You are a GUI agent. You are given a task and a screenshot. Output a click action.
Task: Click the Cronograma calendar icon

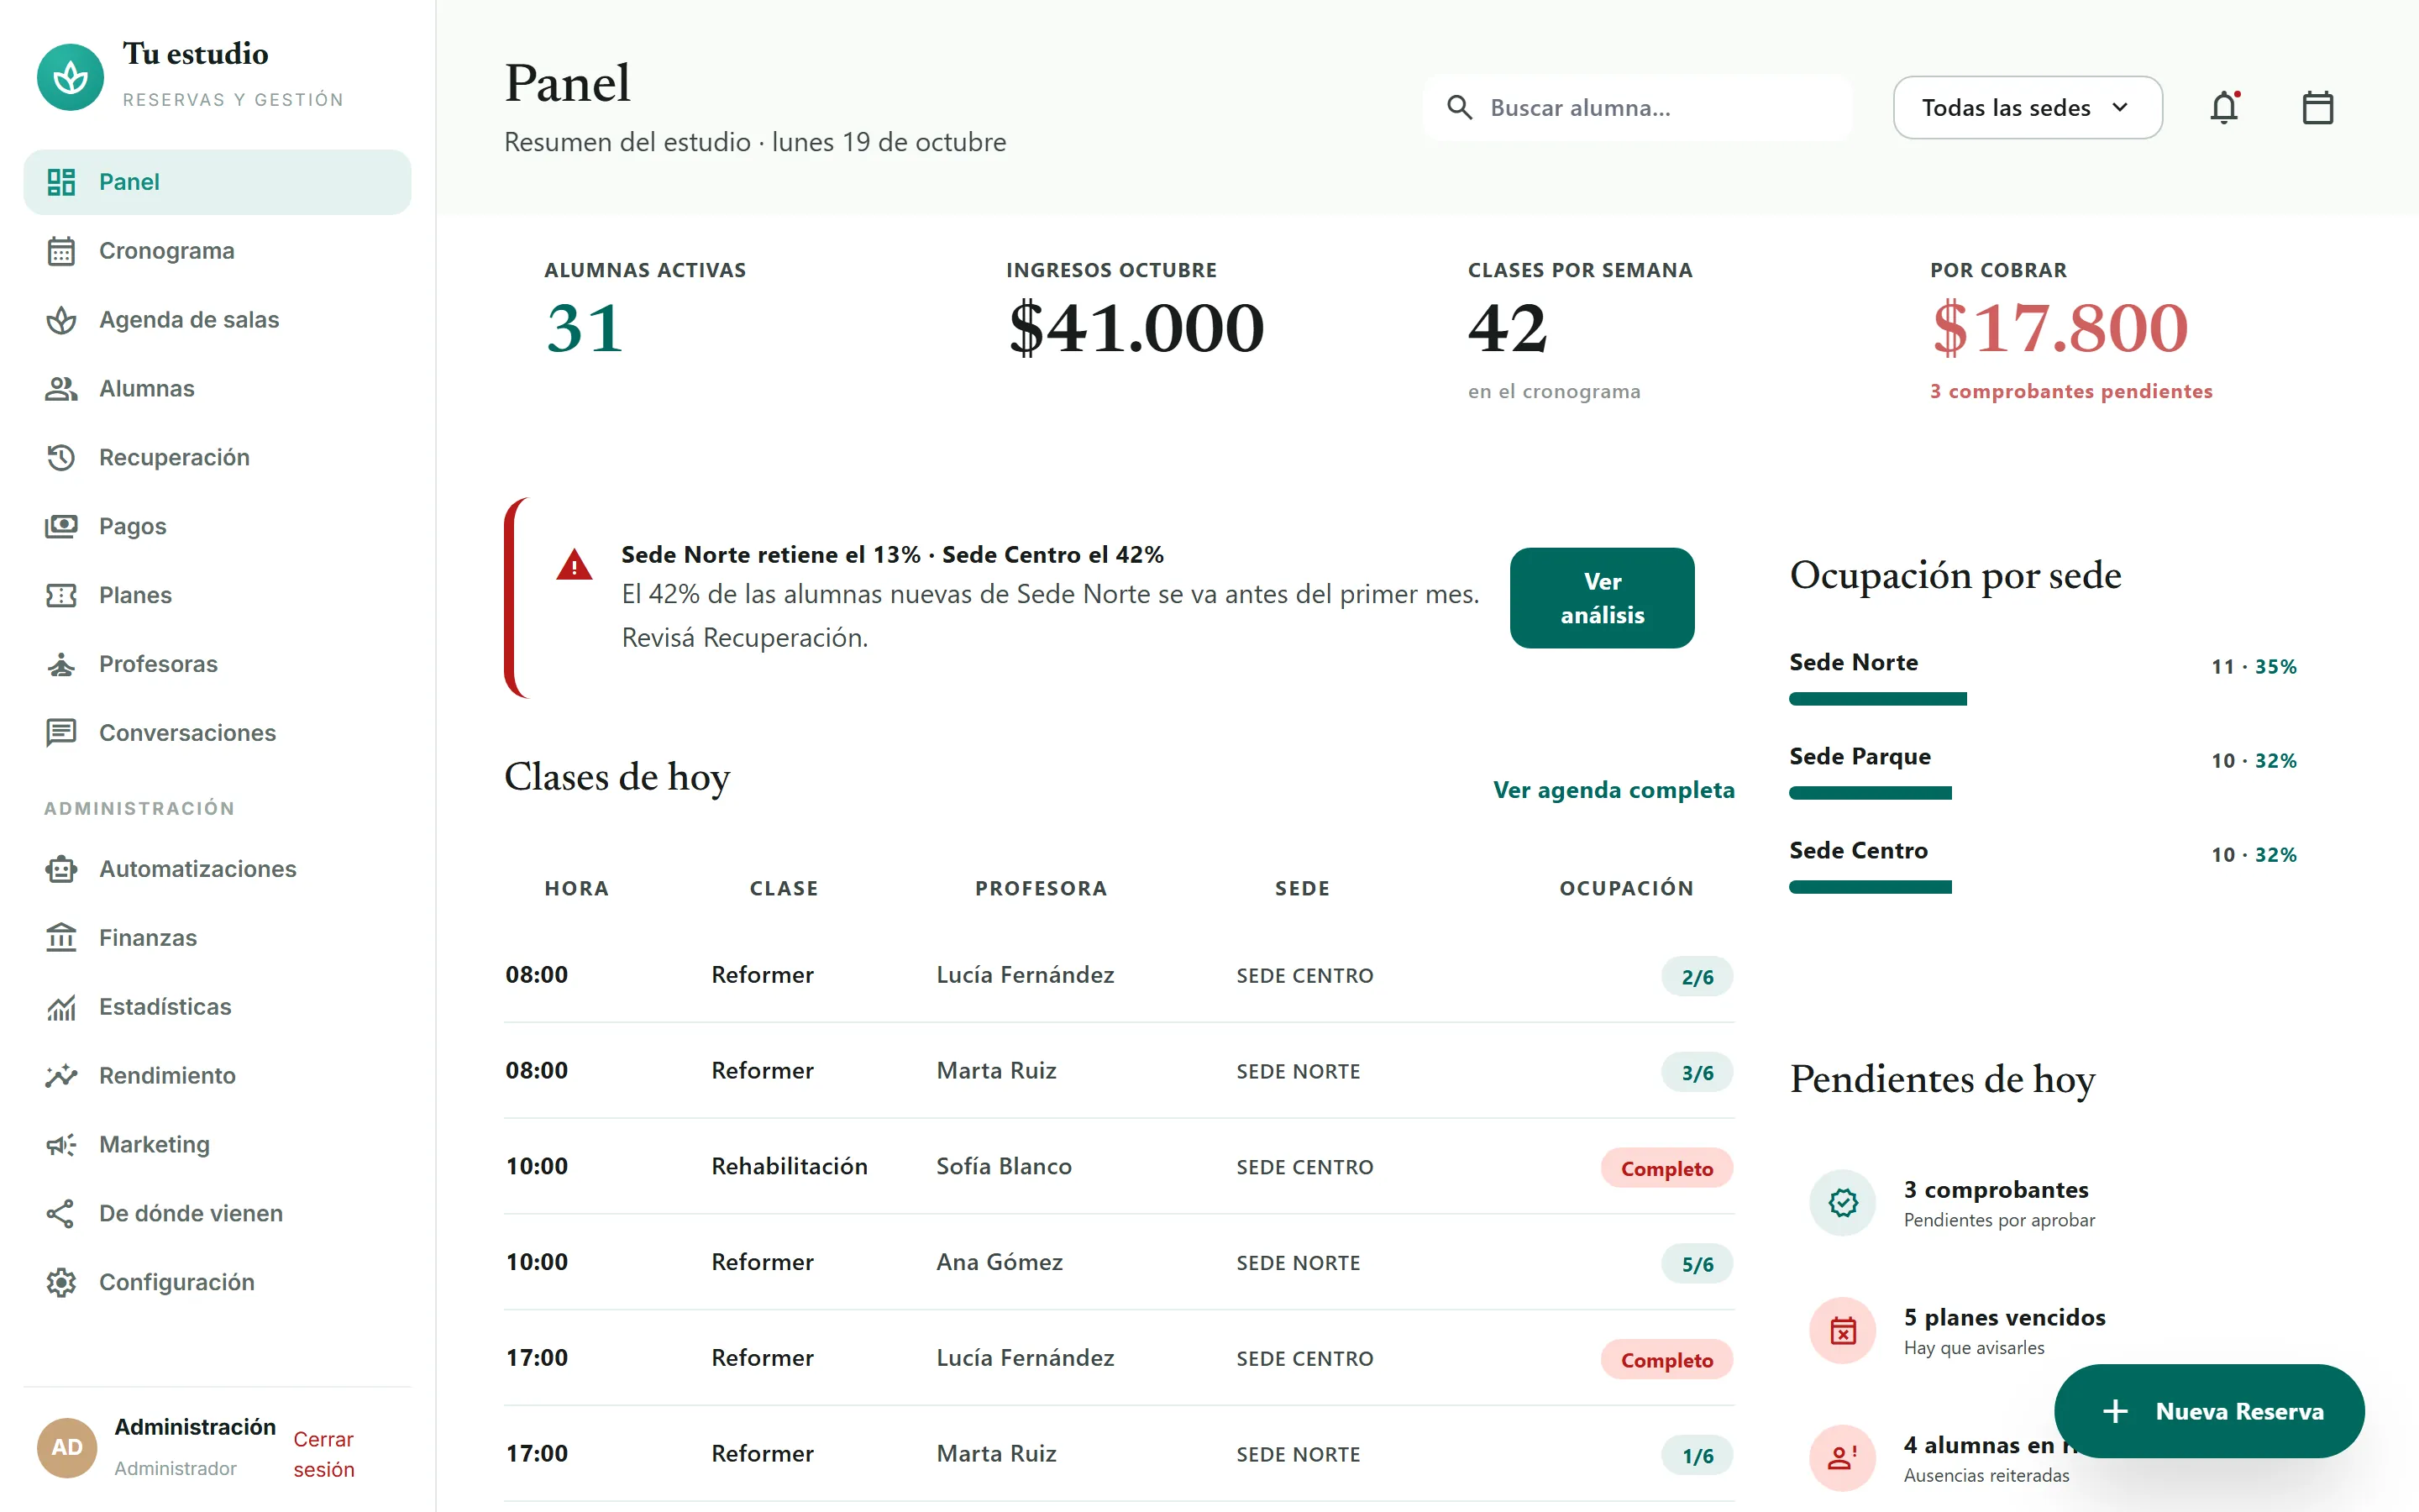point(61,251)
